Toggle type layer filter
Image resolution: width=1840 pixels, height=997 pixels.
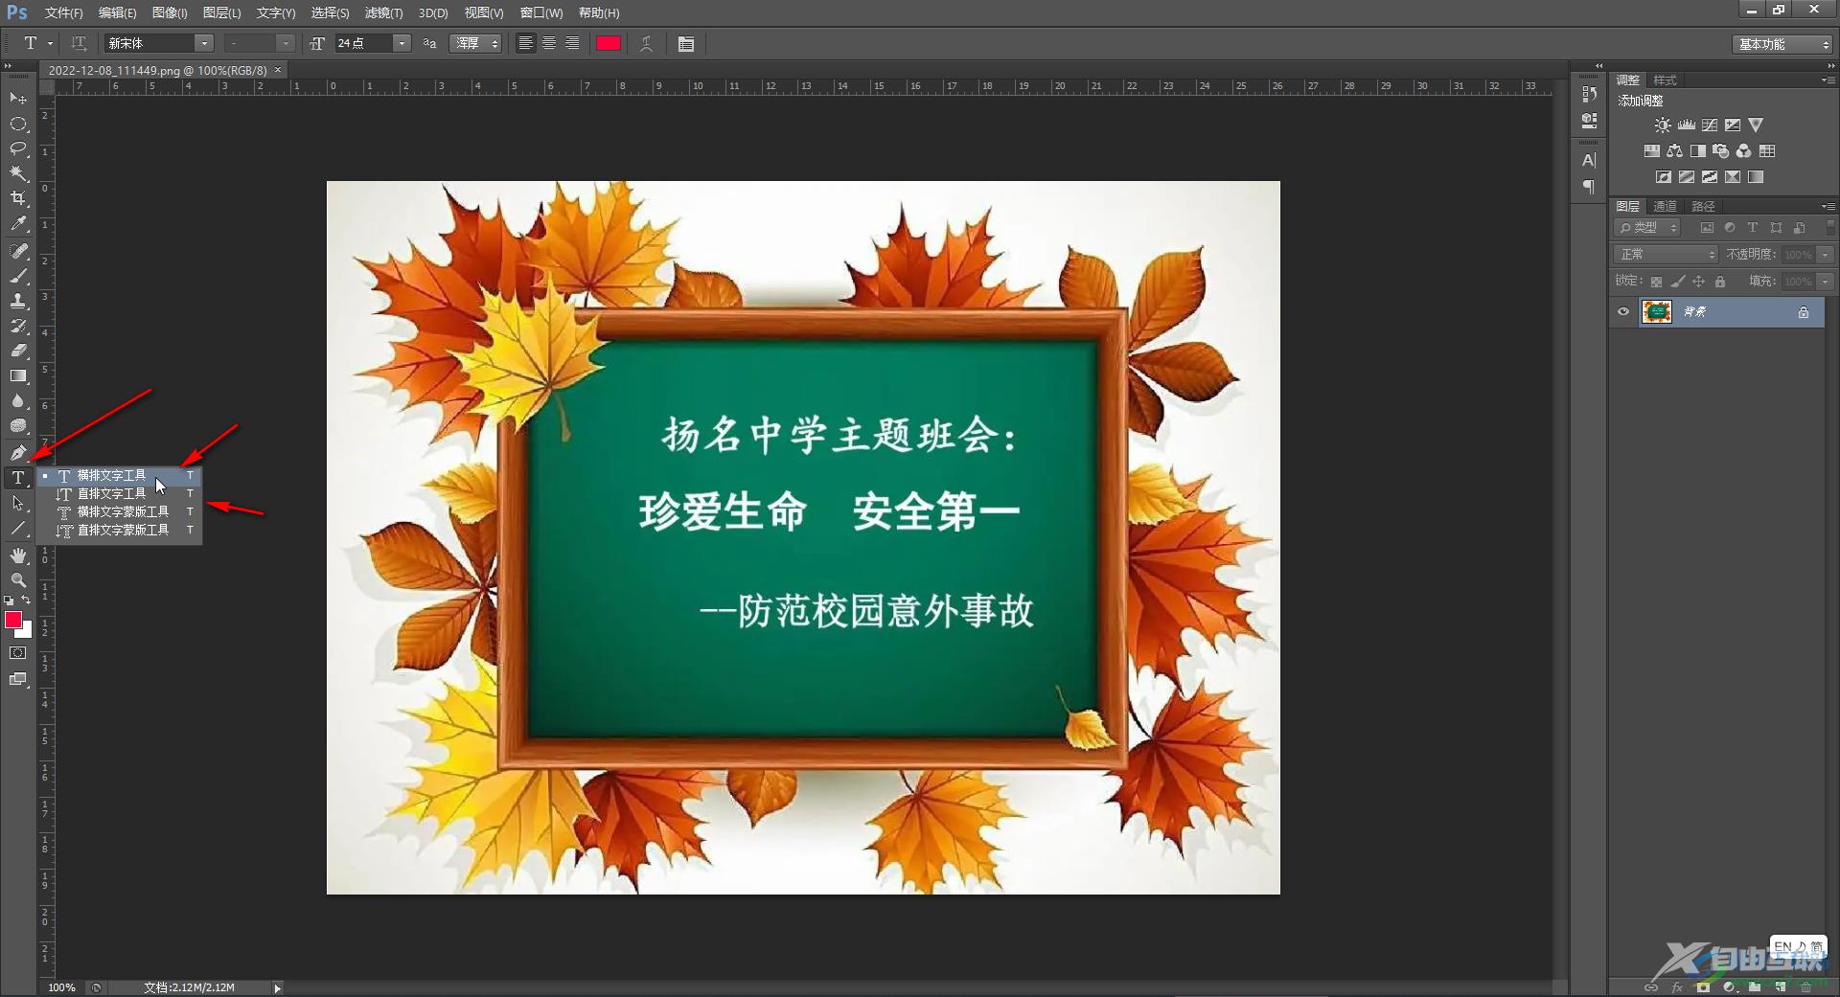[1753, 228]
